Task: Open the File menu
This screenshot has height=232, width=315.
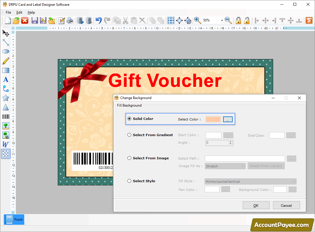Action: click(x=8, y=12)
